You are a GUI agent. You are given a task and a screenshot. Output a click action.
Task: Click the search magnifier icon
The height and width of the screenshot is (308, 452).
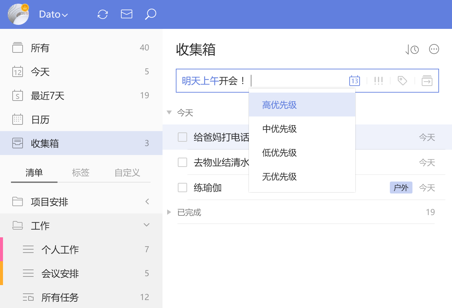151,14
